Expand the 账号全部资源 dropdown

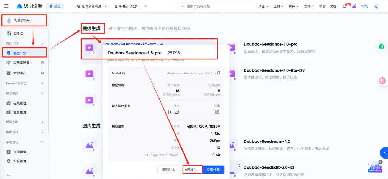tap(92, 6)
